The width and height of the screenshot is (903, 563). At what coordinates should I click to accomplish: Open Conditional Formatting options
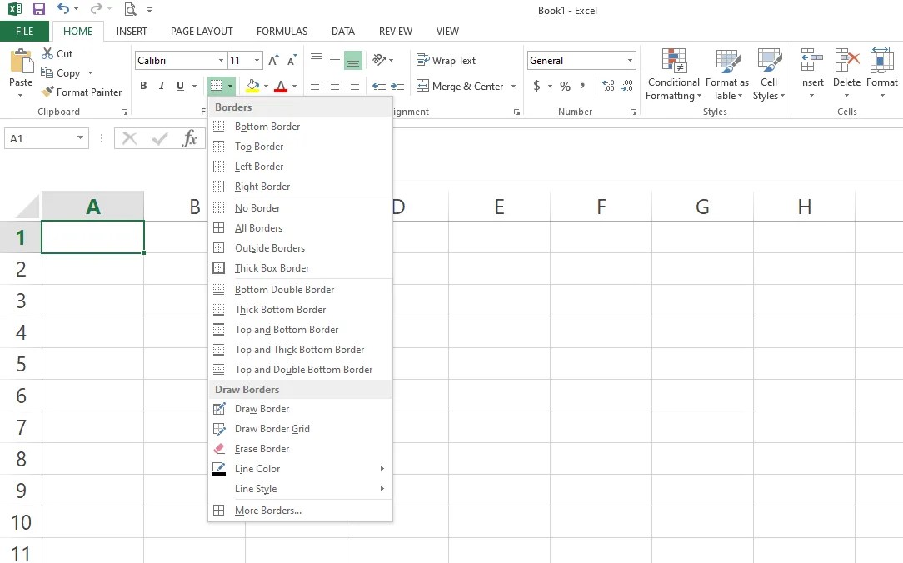pos(673,74)
